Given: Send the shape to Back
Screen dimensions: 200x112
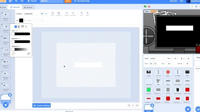Looking at the screenshot, I should (87, 14).
